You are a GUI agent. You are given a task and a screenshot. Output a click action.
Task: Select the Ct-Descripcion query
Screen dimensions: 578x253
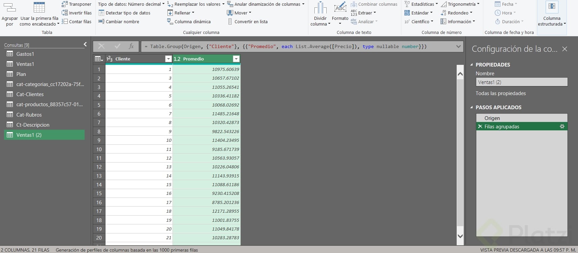[x=44, y=125]
